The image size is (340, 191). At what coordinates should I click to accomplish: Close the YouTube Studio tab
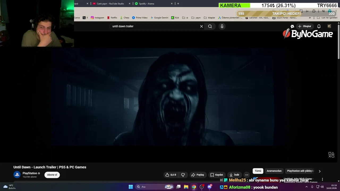tap(130, 4)
